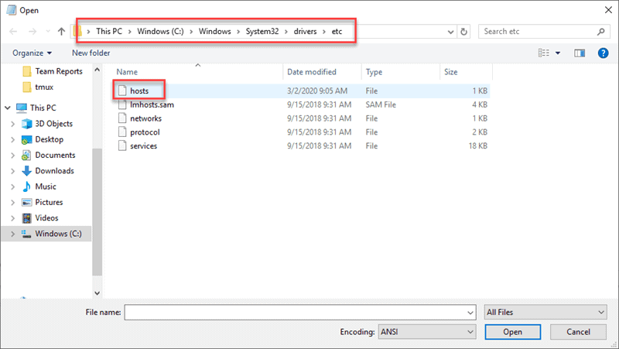Click the folder icon in address bar
The width and height of the screenshot is (619, 349).
point(77,31)
